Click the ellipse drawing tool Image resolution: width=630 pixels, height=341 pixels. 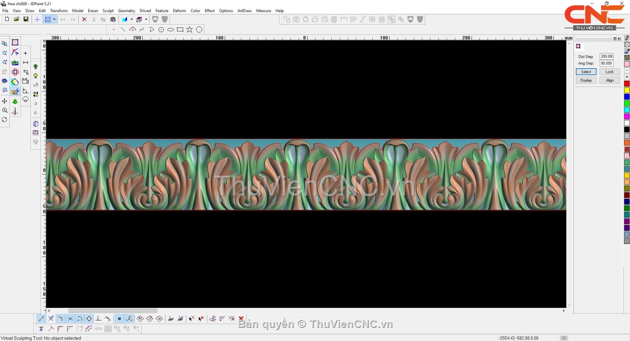(171, 29)
